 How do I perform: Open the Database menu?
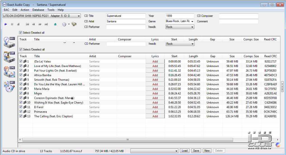[x=38, y=10]
